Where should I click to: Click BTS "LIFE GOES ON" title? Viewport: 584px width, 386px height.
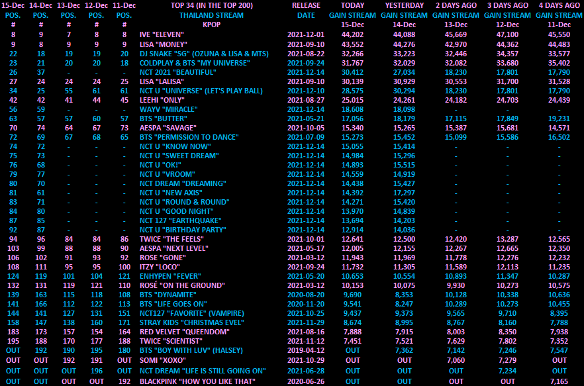(173, 304)
